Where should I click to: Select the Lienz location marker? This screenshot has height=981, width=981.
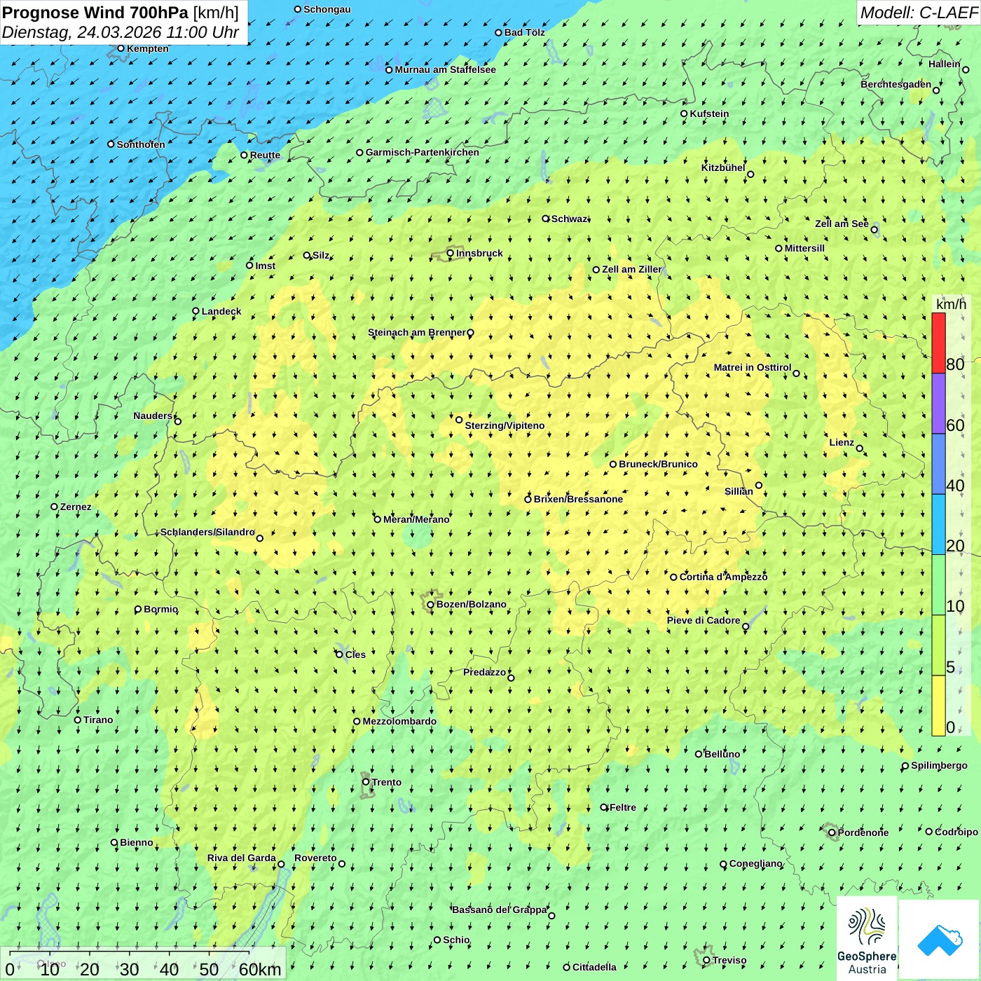(x=860, y=448)
